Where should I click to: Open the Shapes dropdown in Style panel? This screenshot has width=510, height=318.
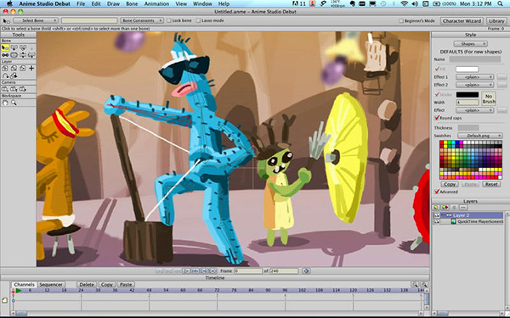coord(470,44)
